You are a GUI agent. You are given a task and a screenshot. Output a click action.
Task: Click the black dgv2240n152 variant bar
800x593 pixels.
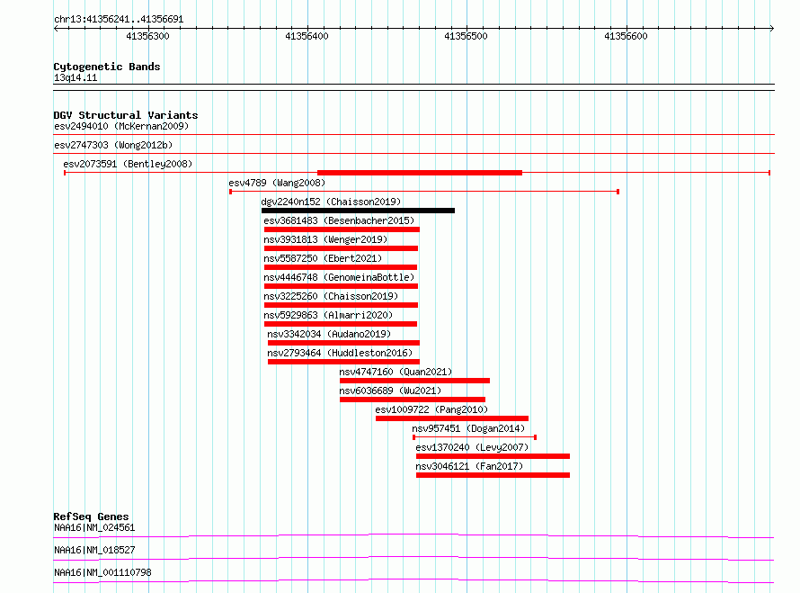tap(358, 211)
